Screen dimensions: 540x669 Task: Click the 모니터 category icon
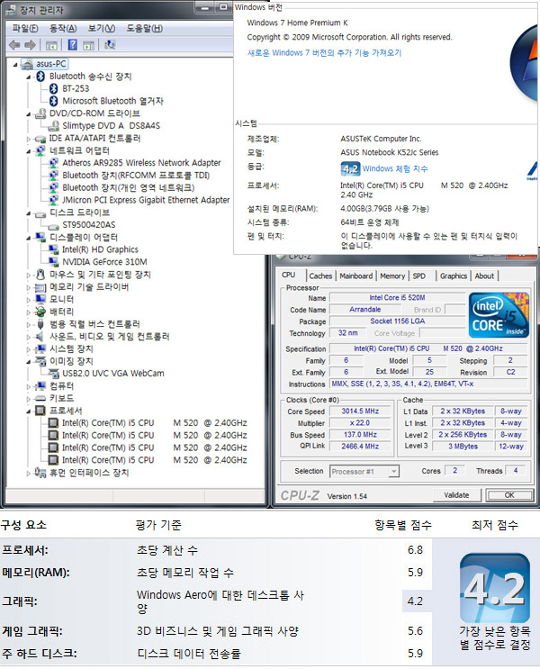(x=40, y=299)
